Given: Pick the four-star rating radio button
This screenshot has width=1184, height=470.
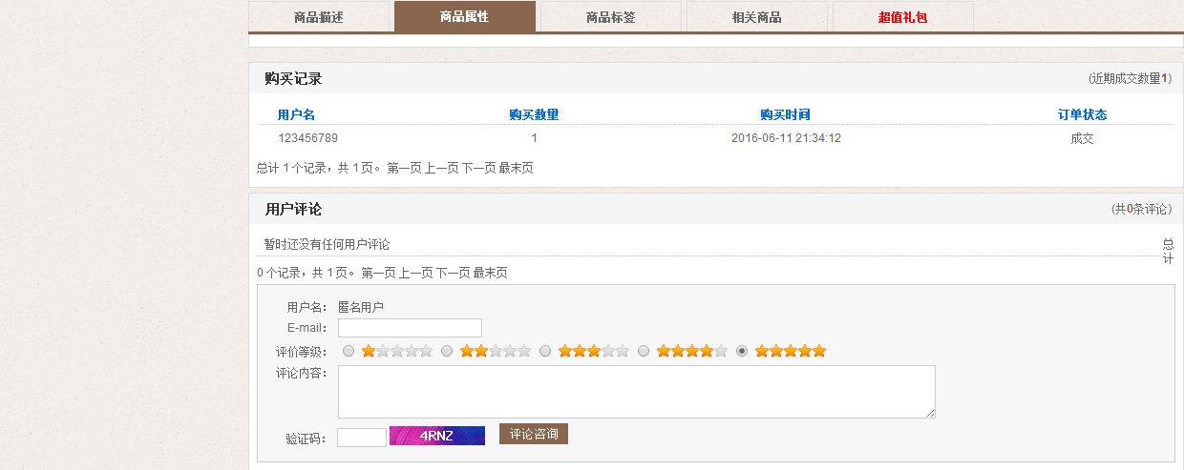Looking at the screenshot, I should (644, 351).
